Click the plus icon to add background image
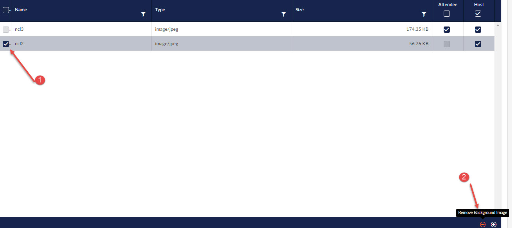Viewport: 512px width, 228px height. [494, 224]
